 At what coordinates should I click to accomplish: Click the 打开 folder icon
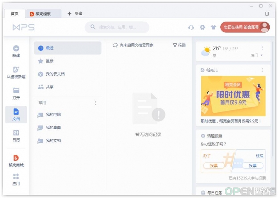pyautogui.click(x=16, y=90)
